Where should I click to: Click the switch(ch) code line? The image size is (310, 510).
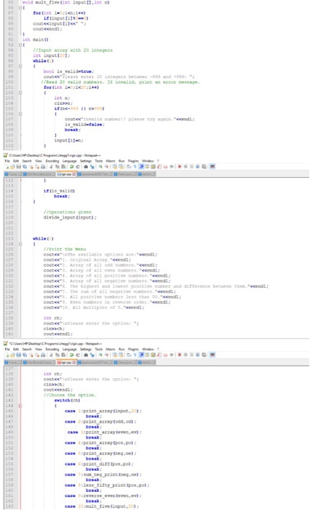[x=67, y=401]
